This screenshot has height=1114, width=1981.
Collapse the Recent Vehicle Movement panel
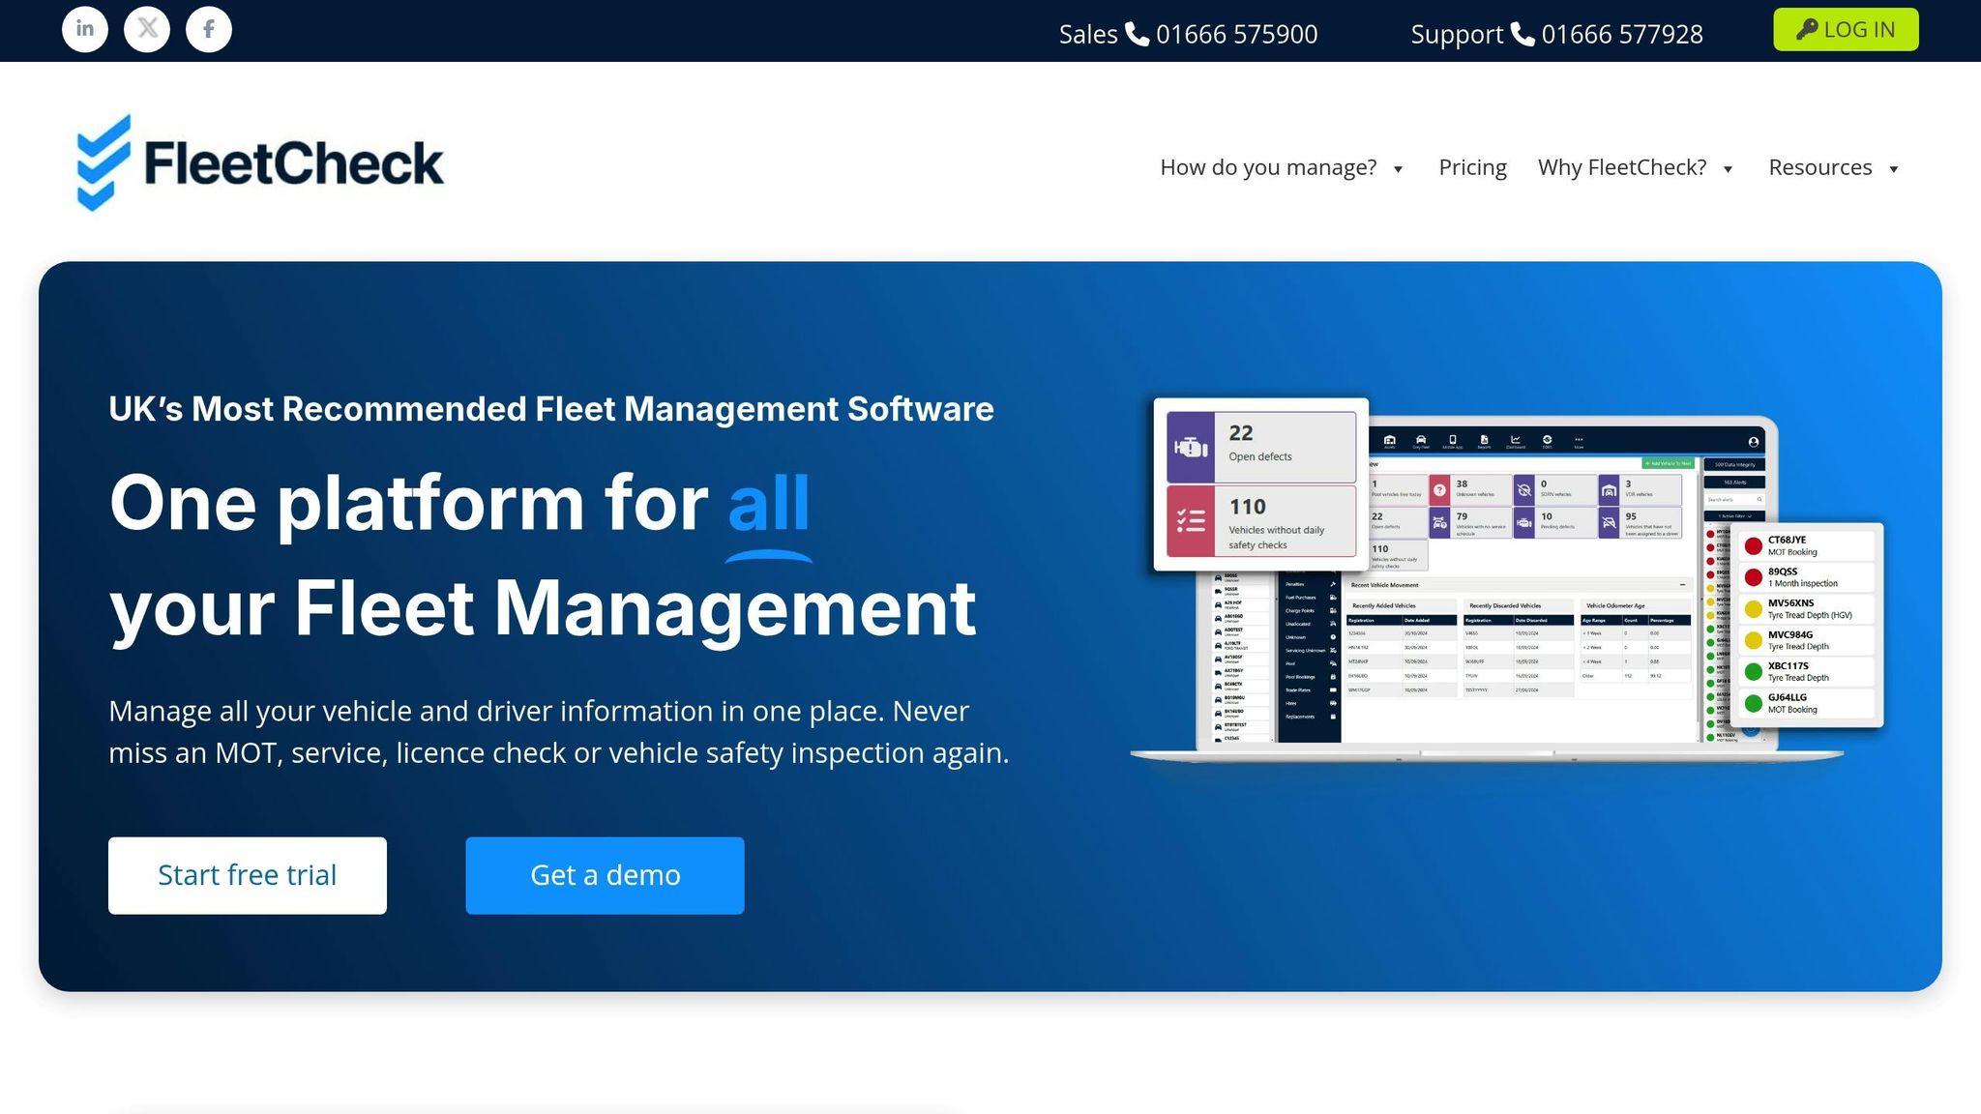pyautogui.click(x=1682, y=585)
